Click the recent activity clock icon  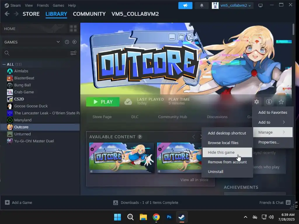tap(67, 42)
